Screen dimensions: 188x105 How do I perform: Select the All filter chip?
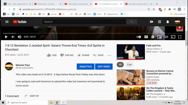tap(120, 64)
